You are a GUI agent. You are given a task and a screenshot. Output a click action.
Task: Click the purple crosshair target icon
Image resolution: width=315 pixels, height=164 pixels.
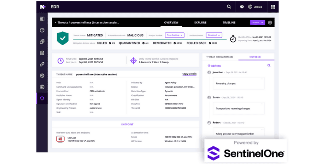click(134, 61)
